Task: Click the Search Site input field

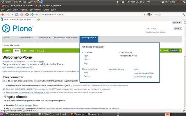Action: coord(159,28)
